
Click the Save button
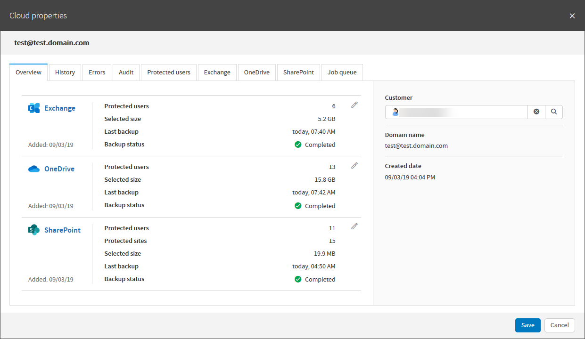[528, 325]
